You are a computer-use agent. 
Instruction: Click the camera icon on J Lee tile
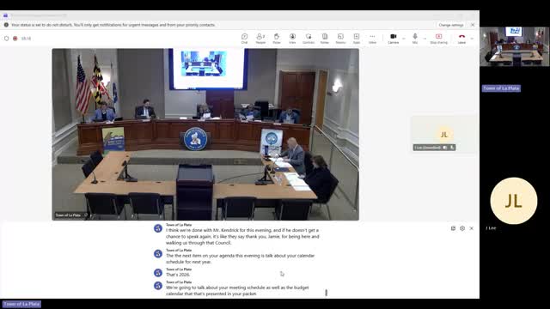point(445,148)
